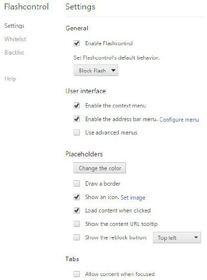207x280 pixels.
Task: Enable Allow content when focused
Action: (x=77, y=274)
